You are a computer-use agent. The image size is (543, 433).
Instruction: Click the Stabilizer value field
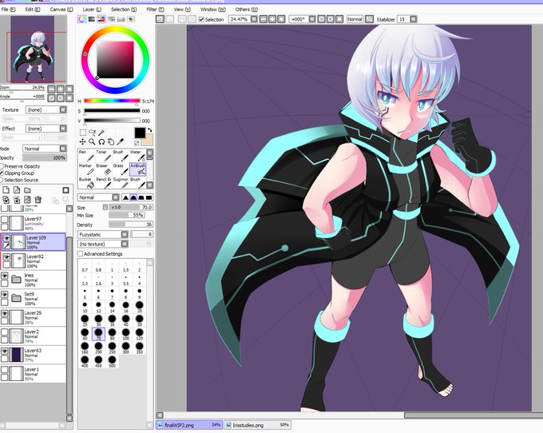[x=403, y=19]
